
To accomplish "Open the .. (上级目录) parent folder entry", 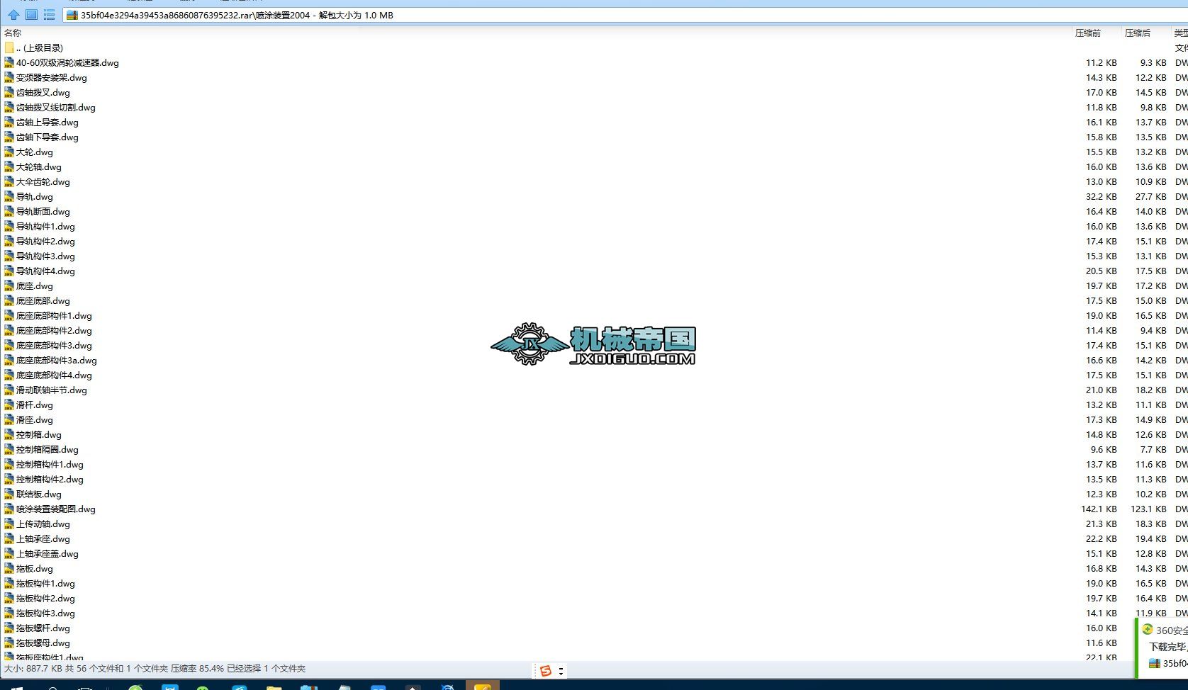I will [40, 47].
